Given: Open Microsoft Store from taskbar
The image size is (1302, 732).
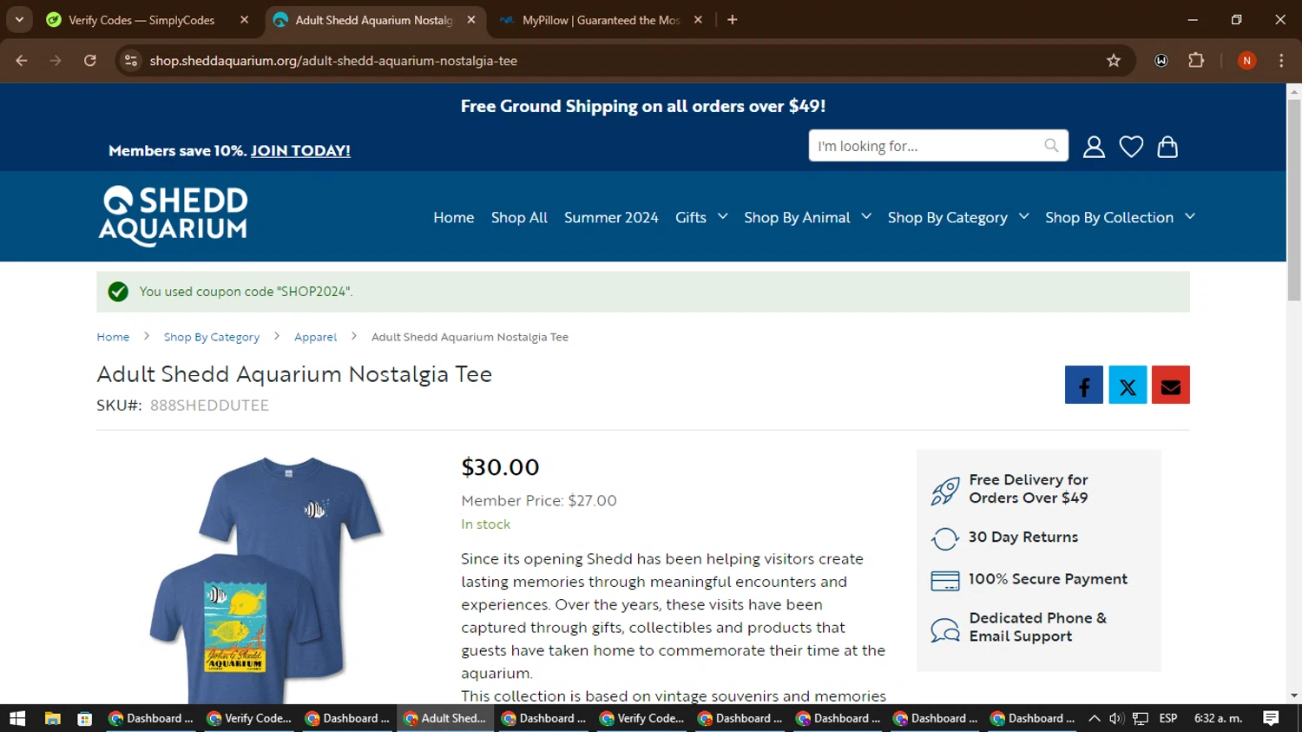Looking at the screenshot, I should pos(84,718).
